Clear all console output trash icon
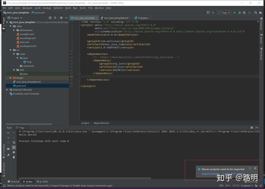This screenshot has width=265, height=189. pos(14,157)
